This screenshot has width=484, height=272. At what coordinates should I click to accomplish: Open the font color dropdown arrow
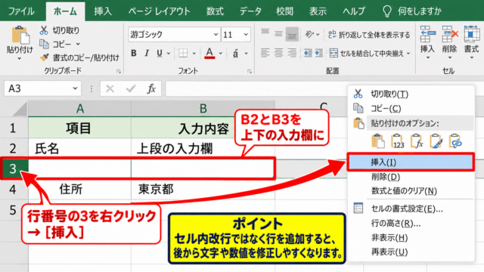pyautogui.click(x=221, y=54)
